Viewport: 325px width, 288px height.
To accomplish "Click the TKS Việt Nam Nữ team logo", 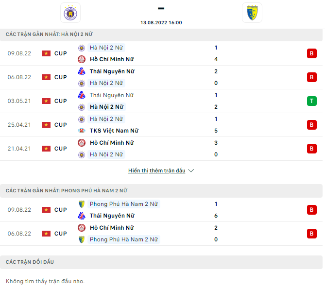I will click(x=82, y=131).
